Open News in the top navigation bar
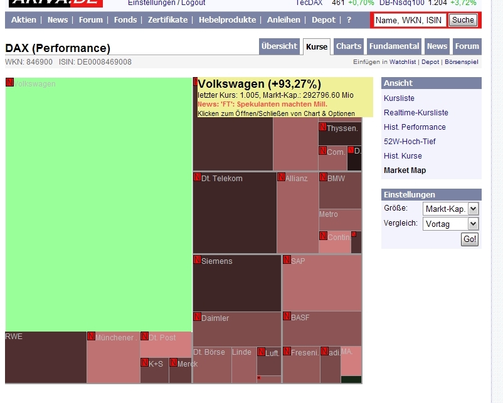 [x=58, y=20]
